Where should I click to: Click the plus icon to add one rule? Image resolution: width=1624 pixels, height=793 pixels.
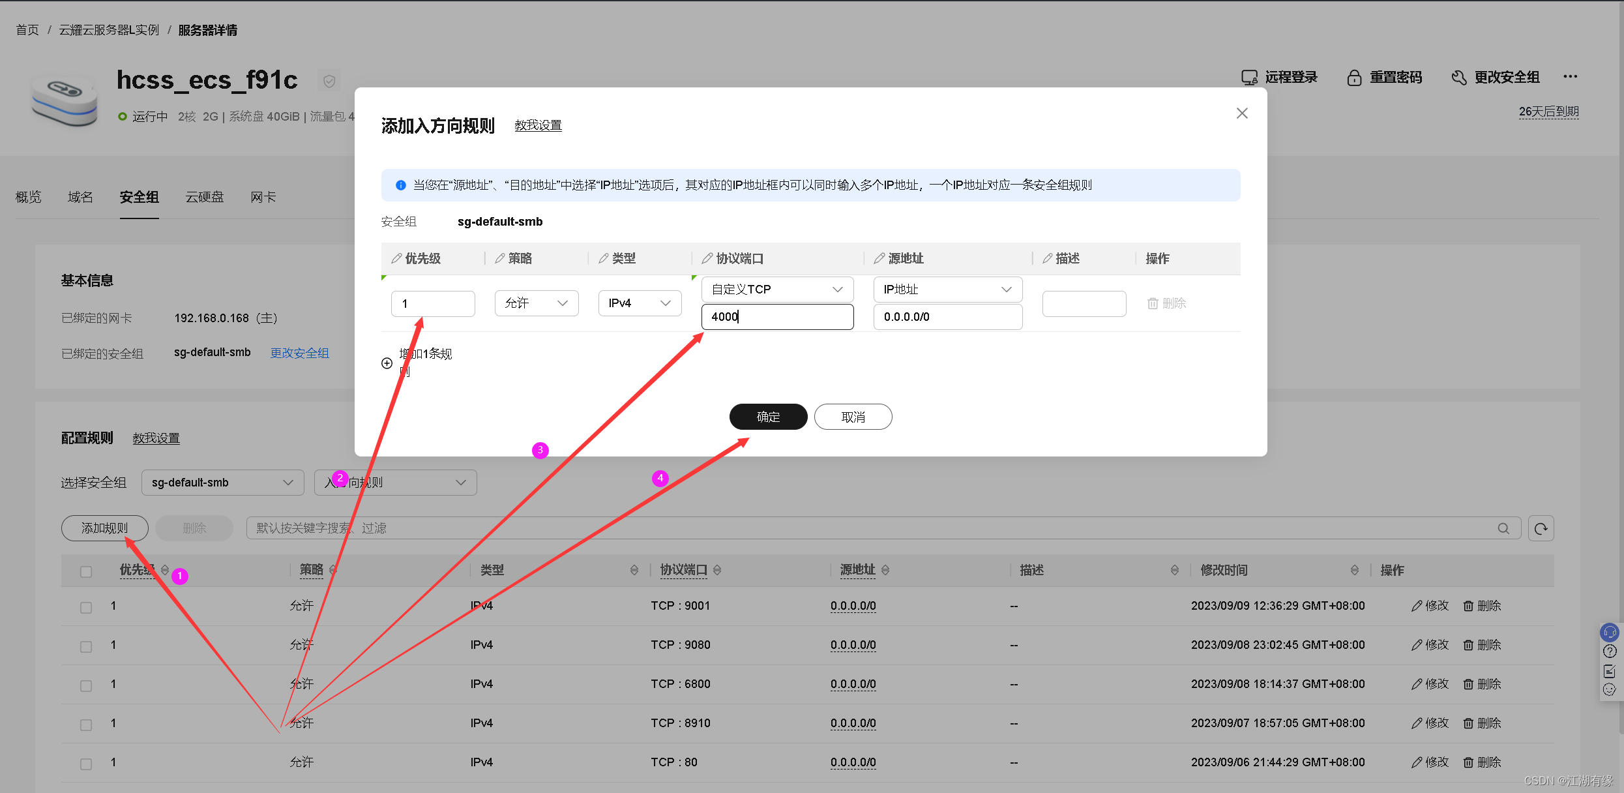click(x=387, y=363)
